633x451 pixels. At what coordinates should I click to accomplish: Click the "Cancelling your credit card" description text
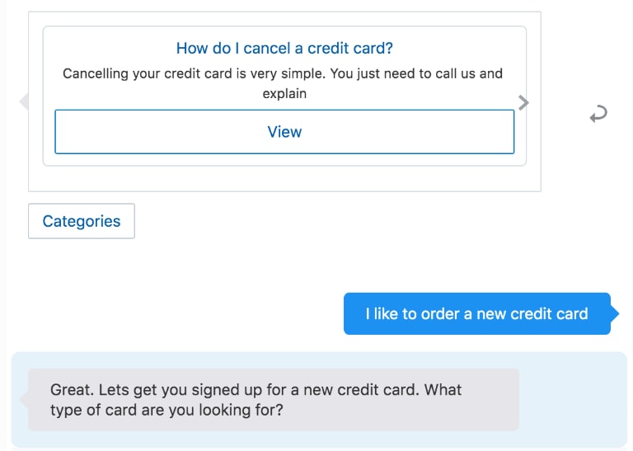click(283, 83)
